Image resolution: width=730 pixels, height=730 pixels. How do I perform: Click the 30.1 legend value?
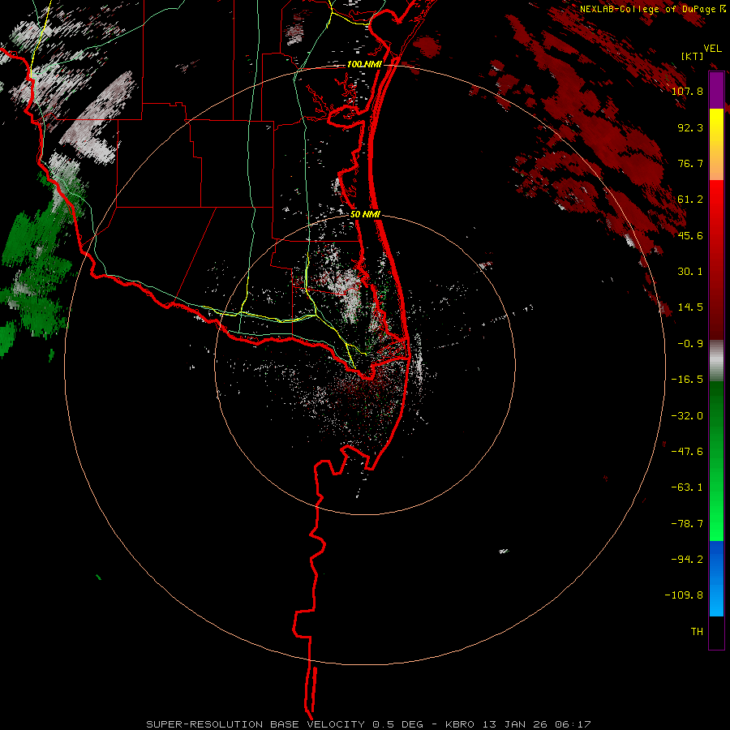pos(690,272)
